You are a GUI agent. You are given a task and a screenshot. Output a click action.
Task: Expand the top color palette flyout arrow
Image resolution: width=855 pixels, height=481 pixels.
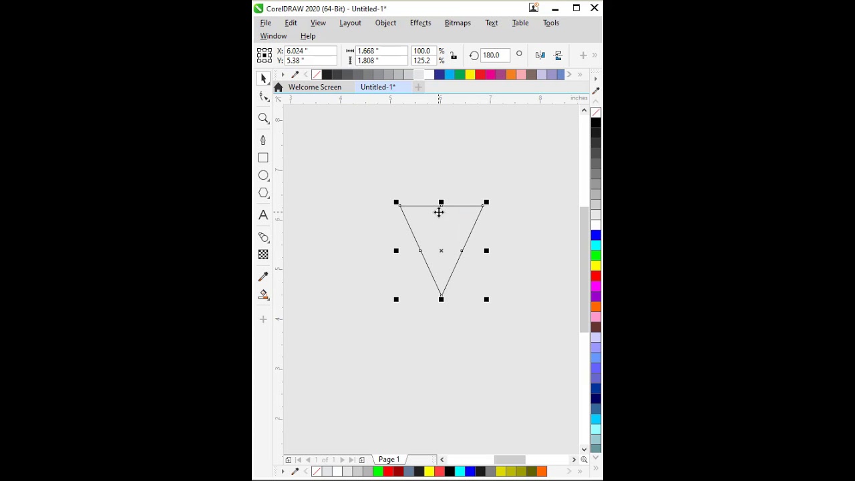[x=283, y=75]
